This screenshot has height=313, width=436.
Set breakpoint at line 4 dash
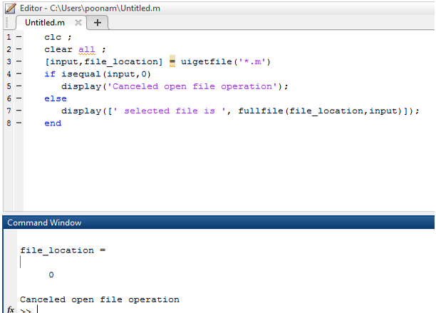coord(19,73)
